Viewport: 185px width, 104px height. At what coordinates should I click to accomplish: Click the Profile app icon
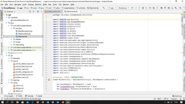[x=150, y=8]
